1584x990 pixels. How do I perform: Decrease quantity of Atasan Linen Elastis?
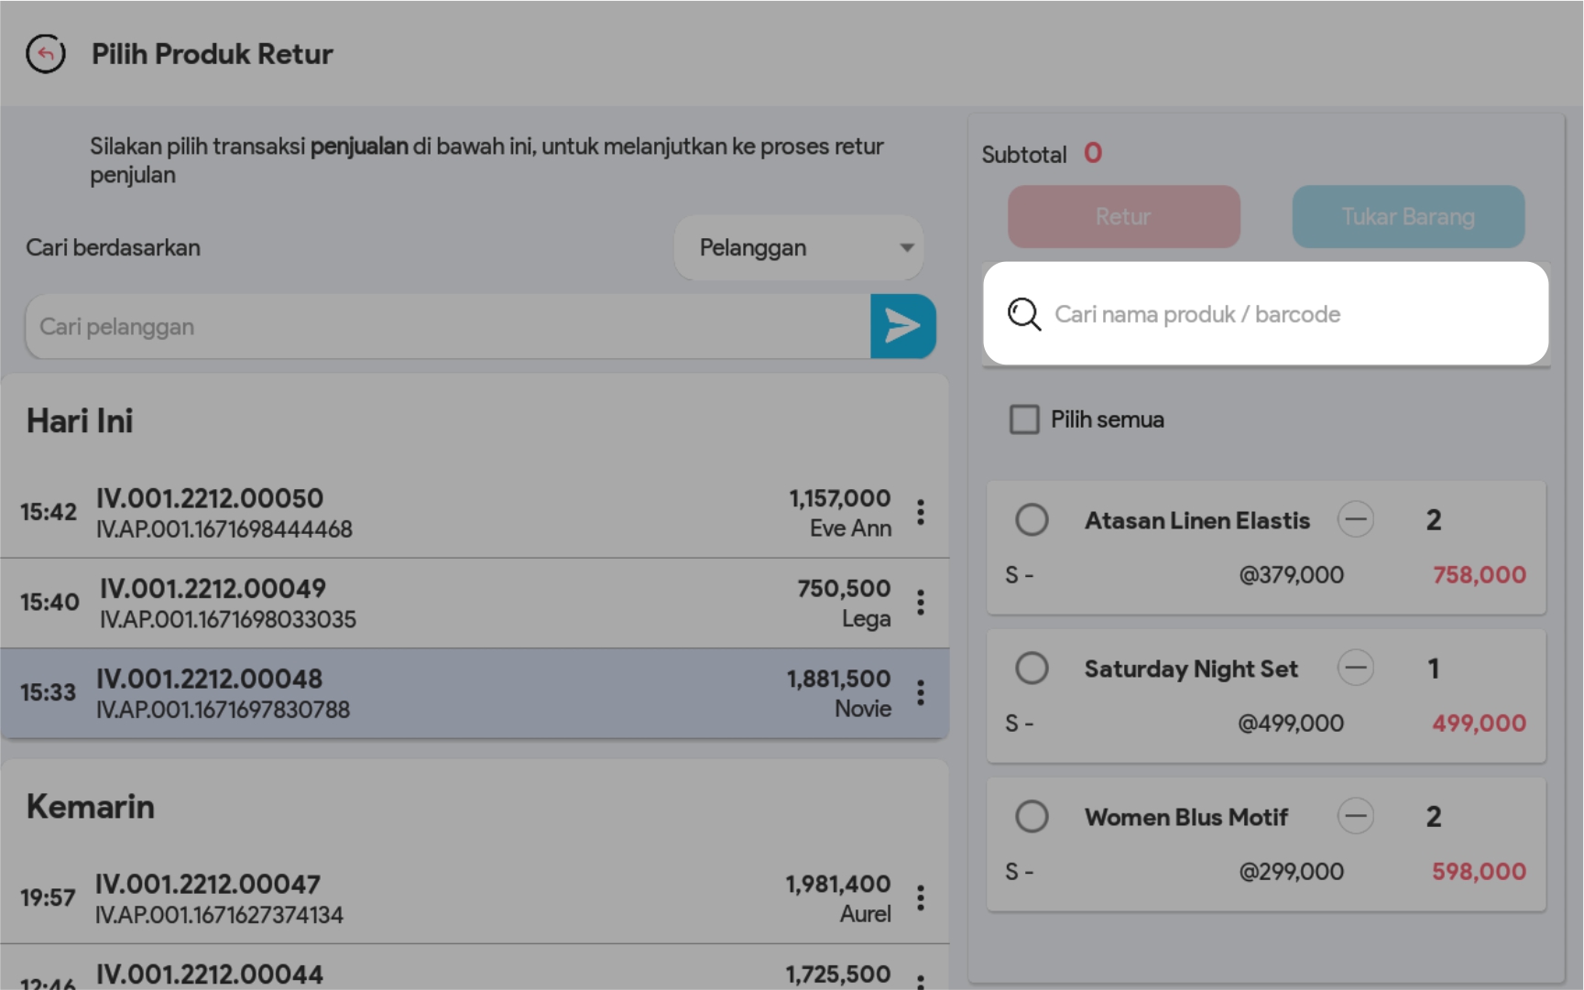coord(1355,519)
